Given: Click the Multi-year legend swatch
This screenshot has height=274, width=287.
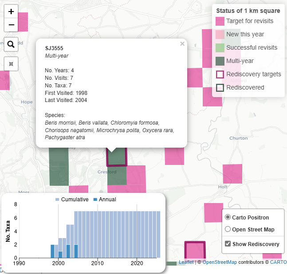Looking at the screenshot, I should [x=220, y=61].
